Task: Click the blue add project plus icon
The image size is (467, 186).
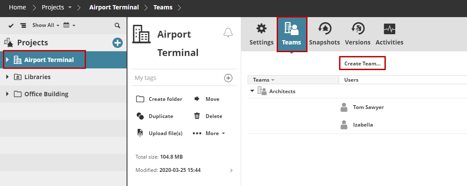Action: coord(117,43)
